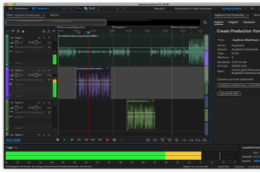Image resolution: width=260 pixels, height=173 pixels.
Task: Select the Time Selection tool
Action: pyautogui.click(x=98, y=9)
